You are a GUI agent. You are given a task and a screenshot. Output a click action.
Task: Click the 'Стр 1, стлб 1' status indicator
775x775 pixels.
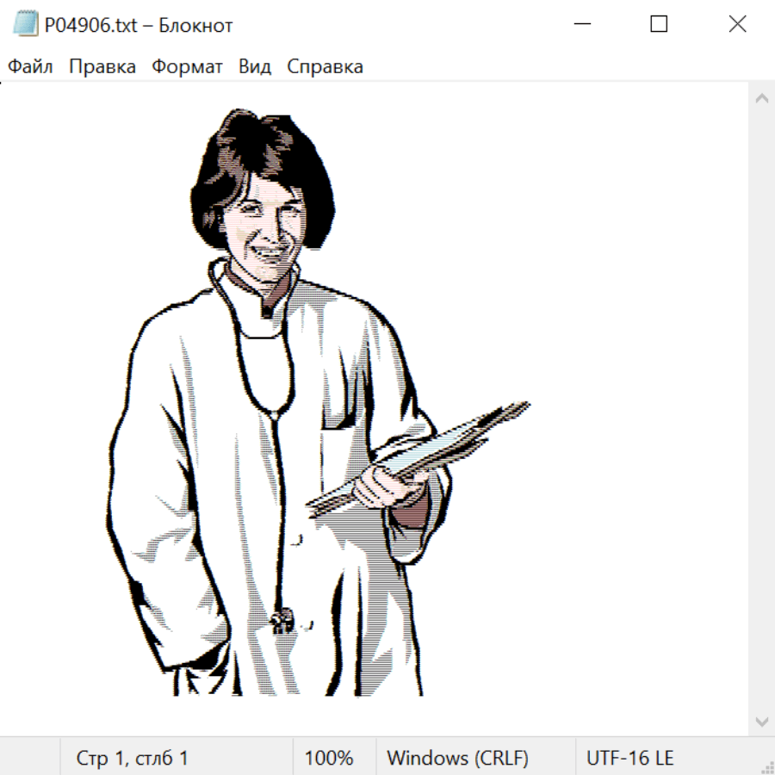(133, 759)
